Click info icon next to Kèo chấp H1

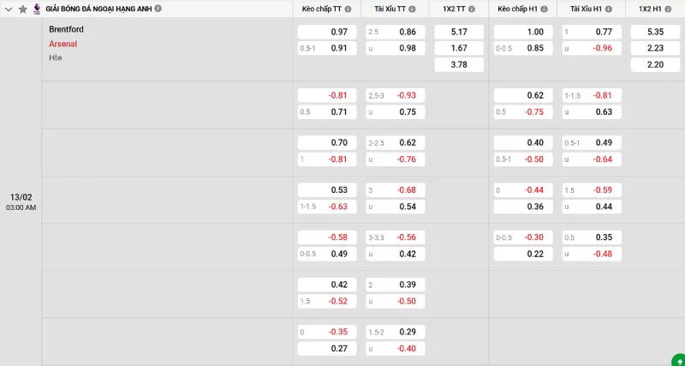545,9
